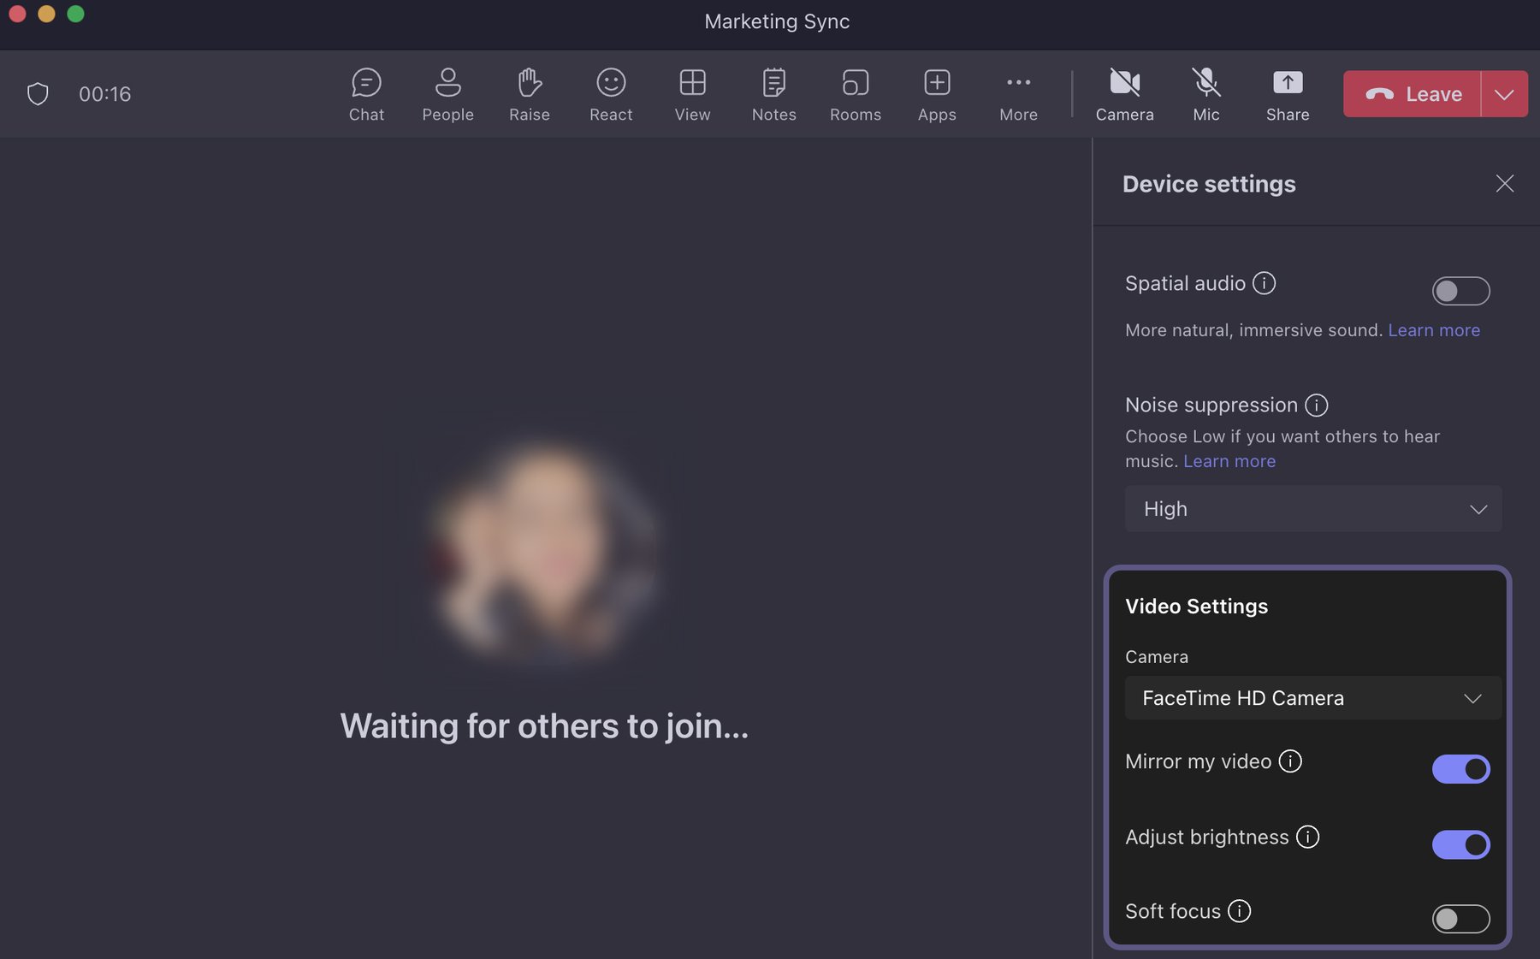Open the React emoji menu
Image resolution: width=1540 pixels, height=959 pixels.
(610, 93)
